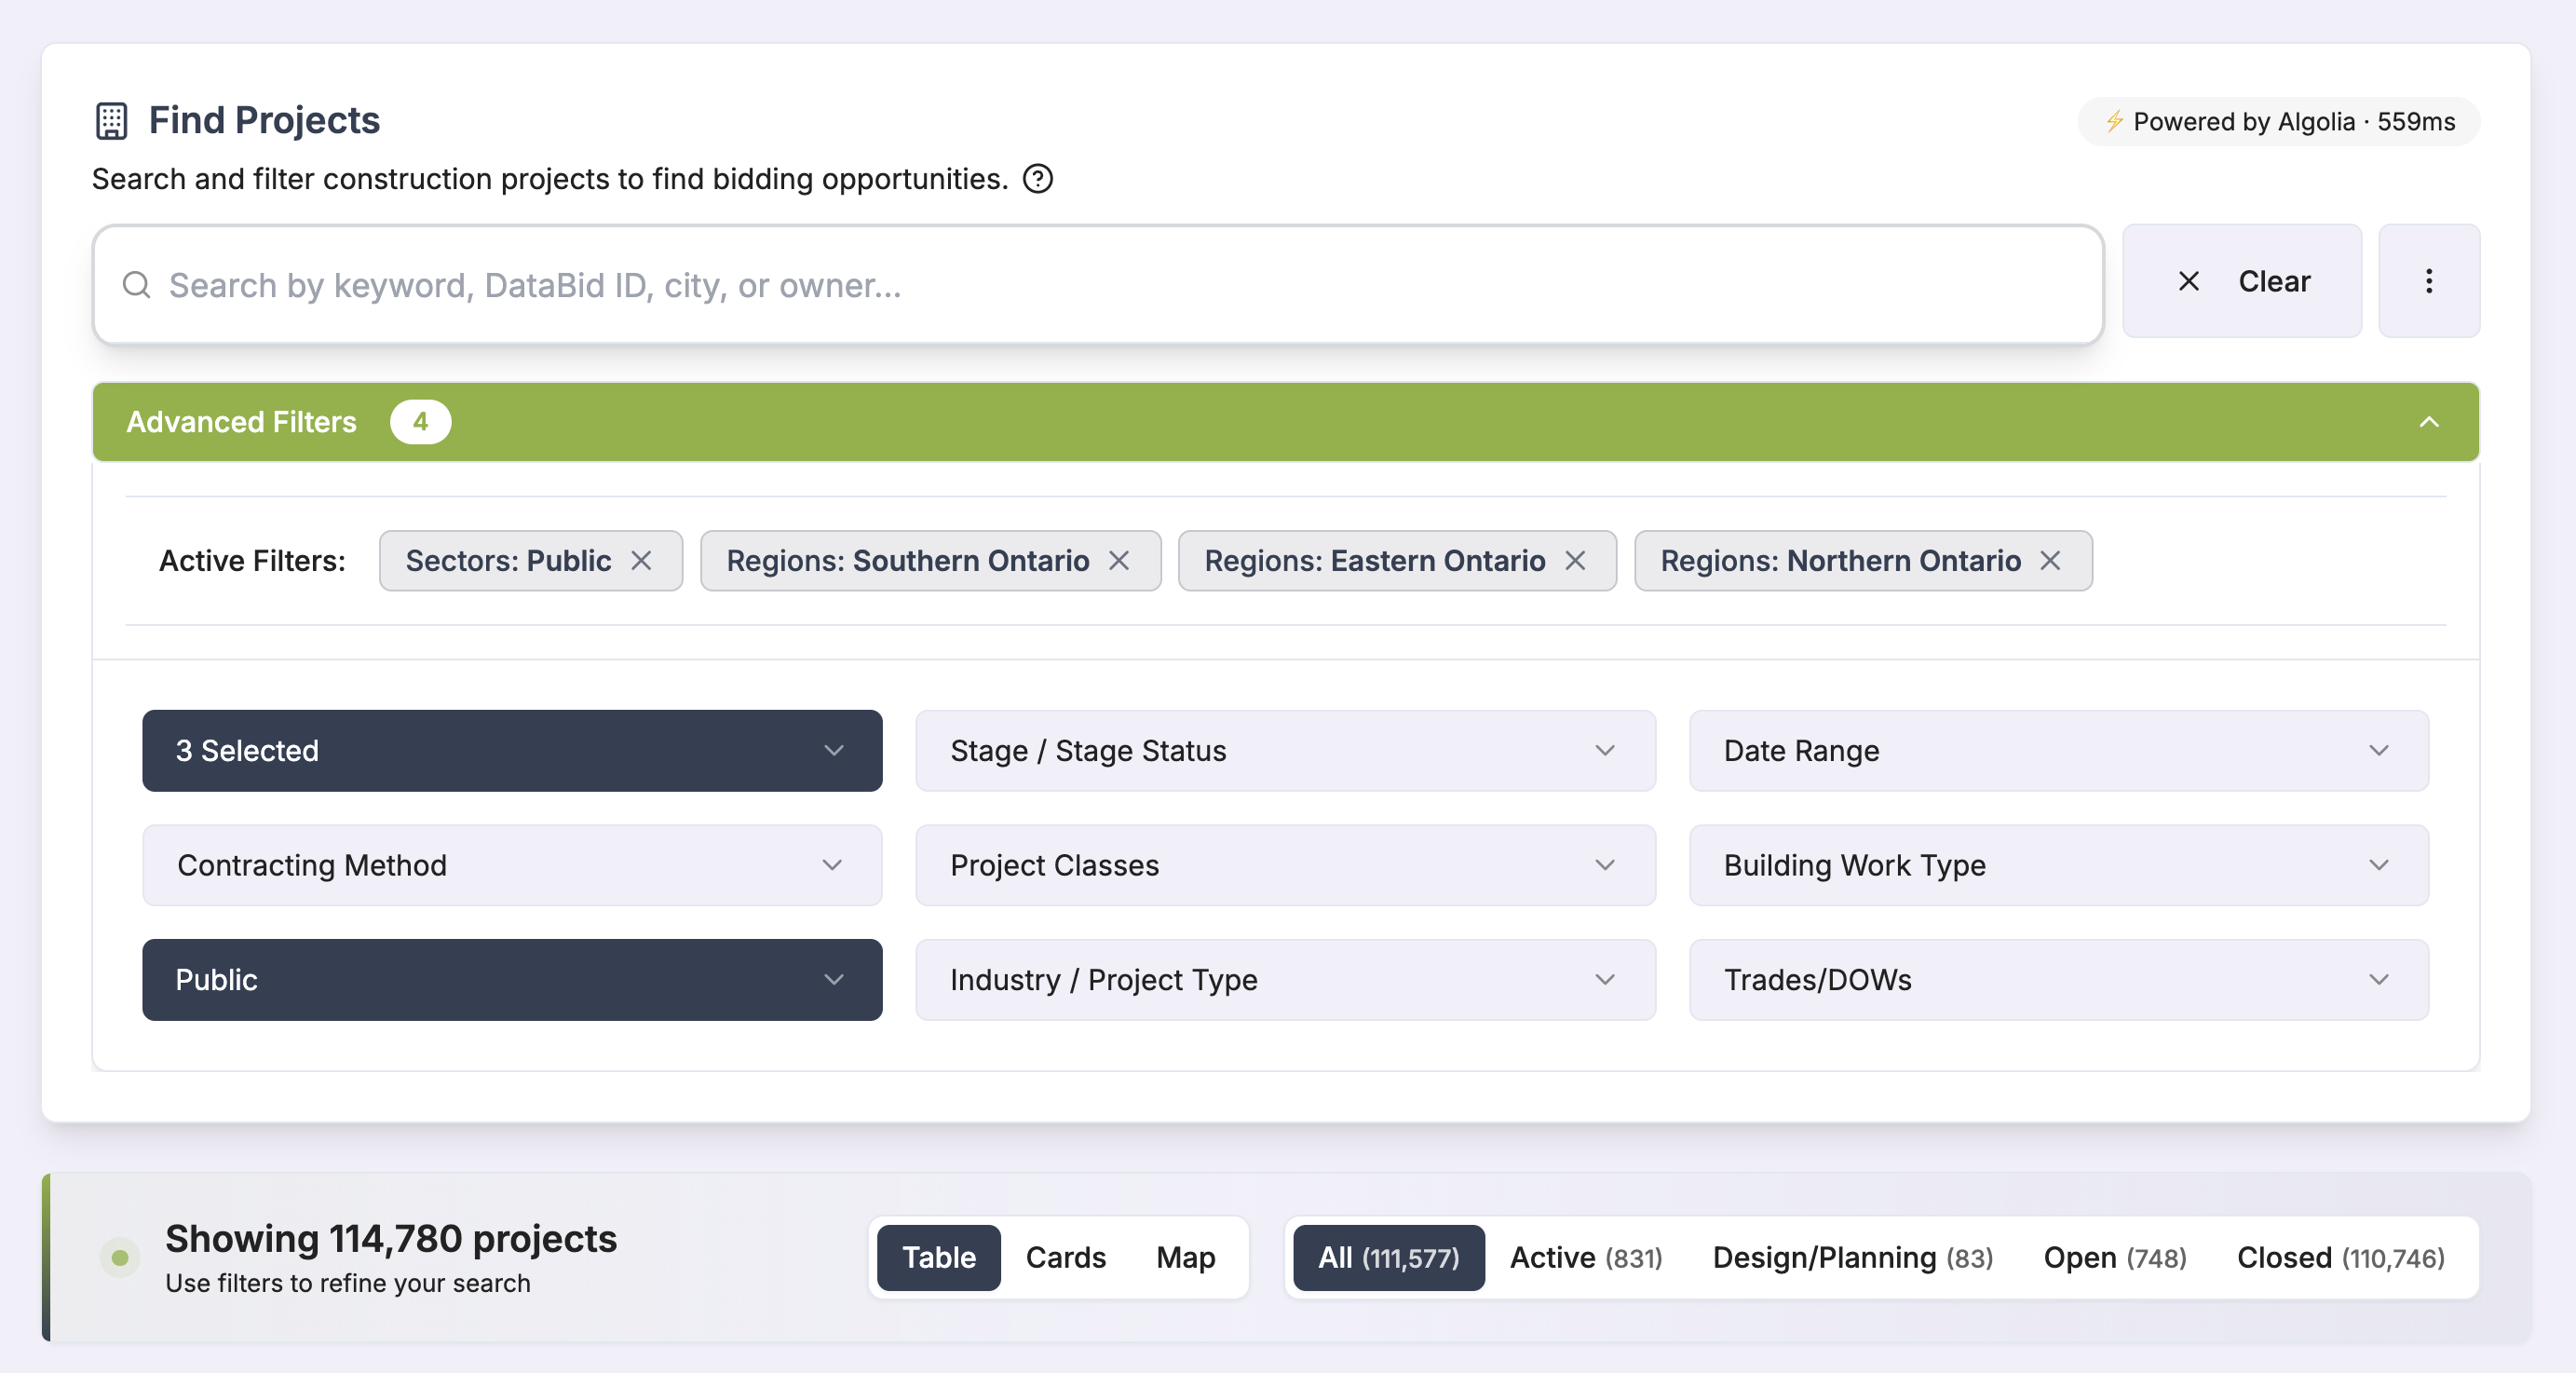Viewport: 2576px width, 1373px height.
Task: Open the Project Classes dropdown
Action: (x=1285, y=865)
